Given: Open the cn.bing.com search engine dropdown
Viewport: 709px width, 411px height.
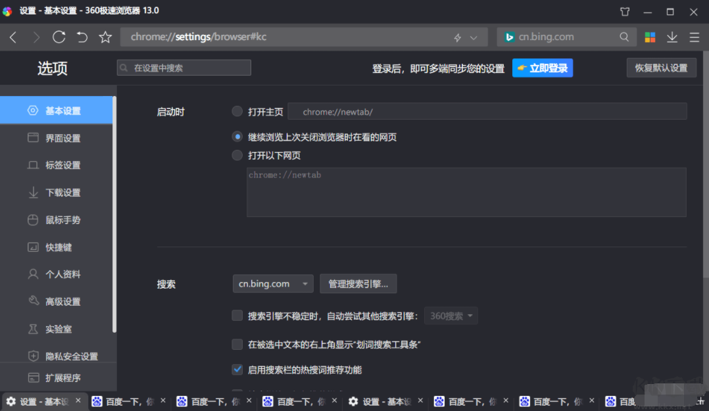Looking at the screenshot, I should pos(272,283).
